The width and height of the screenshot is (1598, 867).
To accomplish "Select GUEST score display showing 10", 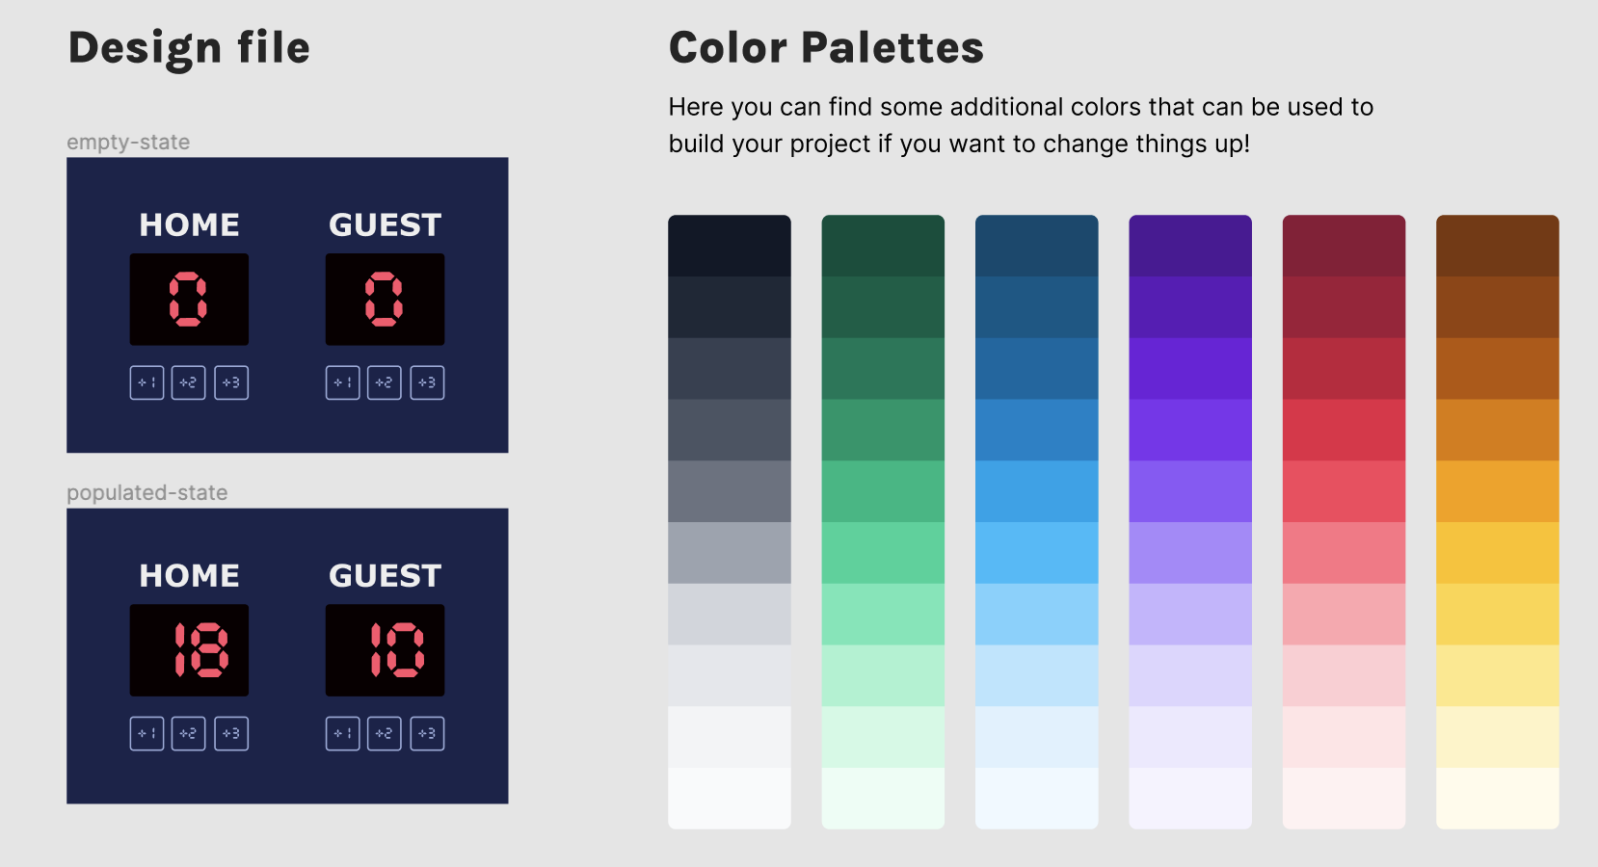I will pos(385,650).
